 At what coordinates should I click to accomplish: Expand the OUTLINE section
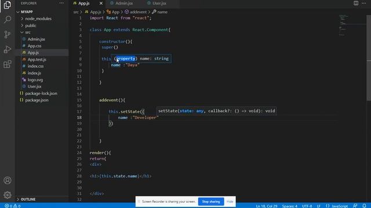click(x=28, y=199)
